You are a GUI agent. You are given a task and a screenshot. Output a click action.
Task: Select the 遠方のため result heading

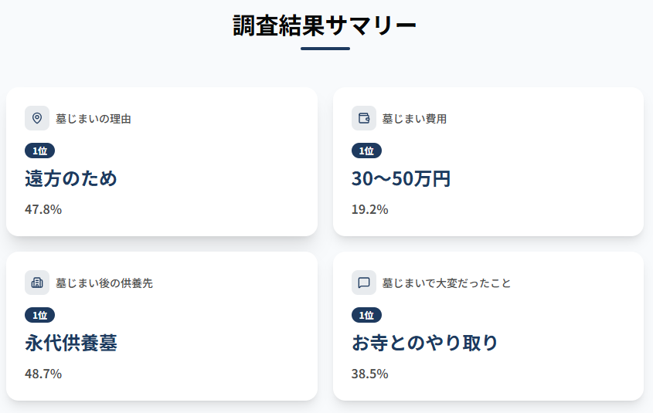point(71,179)
